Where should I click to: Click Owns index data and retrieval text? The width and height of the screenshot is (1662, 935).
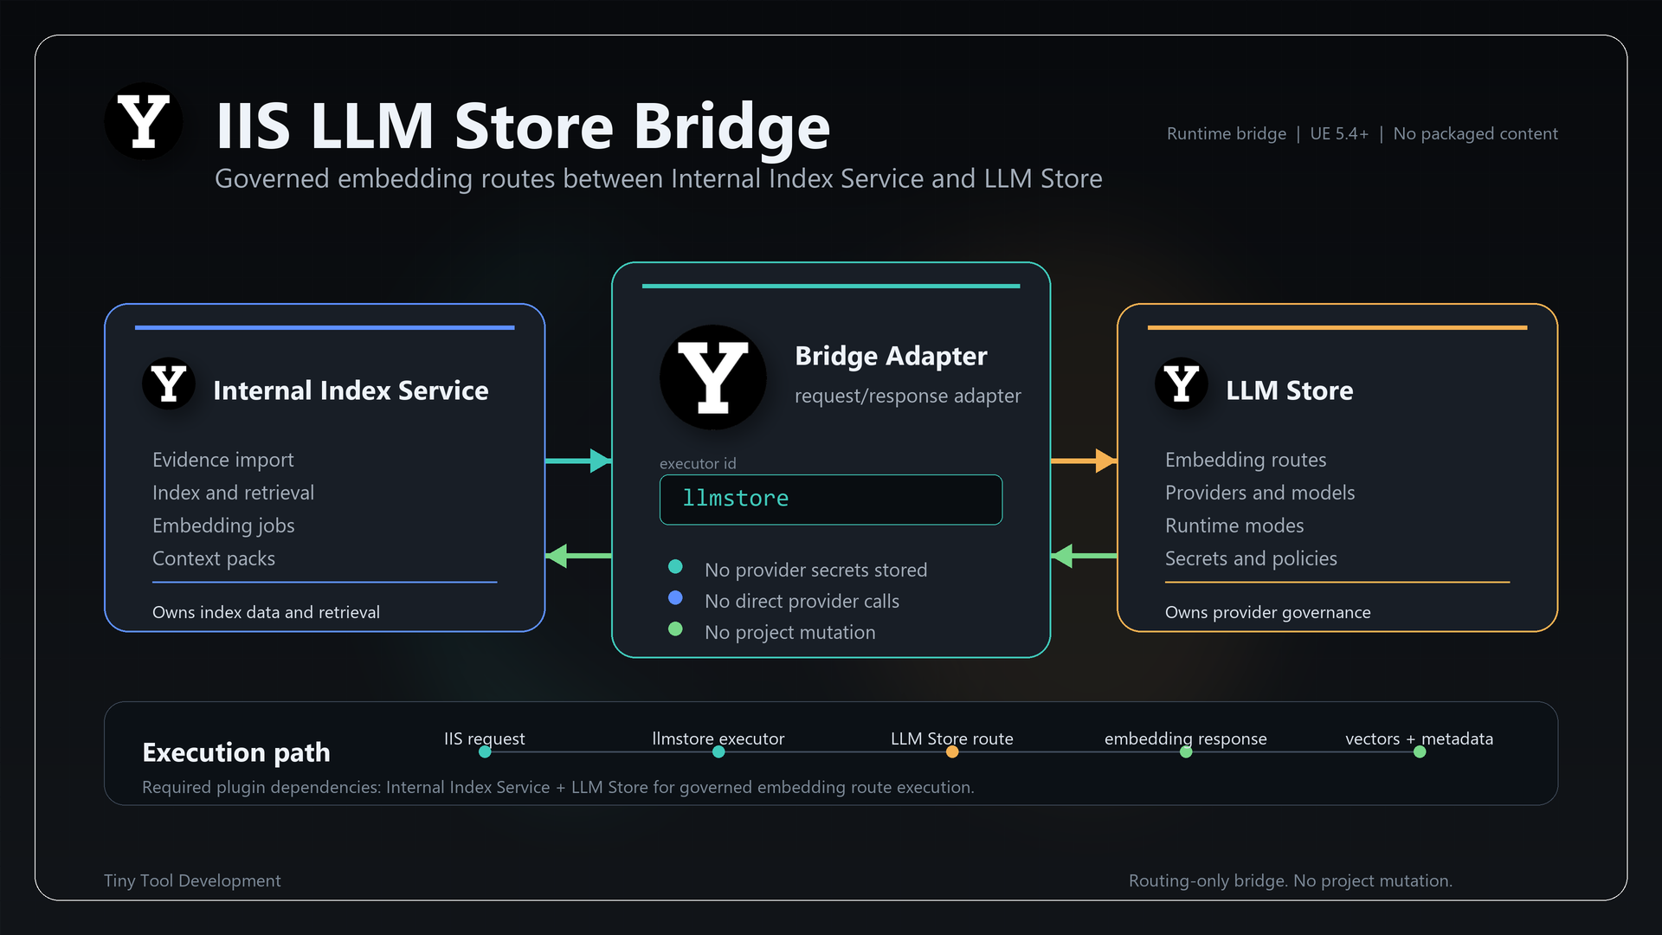pos(266,612)
